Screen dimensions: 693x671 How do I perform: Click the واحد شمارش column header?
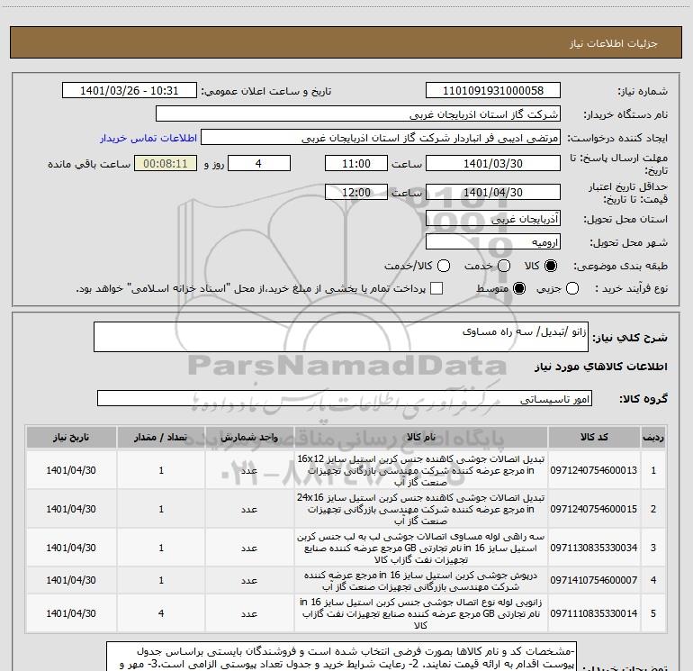coord(249,438)
